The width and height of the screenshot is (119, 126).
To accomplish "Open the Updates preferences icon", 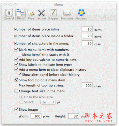I will [81, 13].
